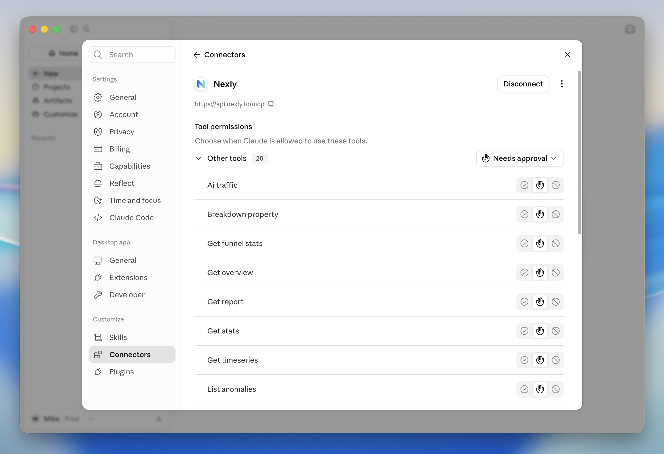Focus the settings Search field
This screenshot has height=454, width=664.
(132, 55)
